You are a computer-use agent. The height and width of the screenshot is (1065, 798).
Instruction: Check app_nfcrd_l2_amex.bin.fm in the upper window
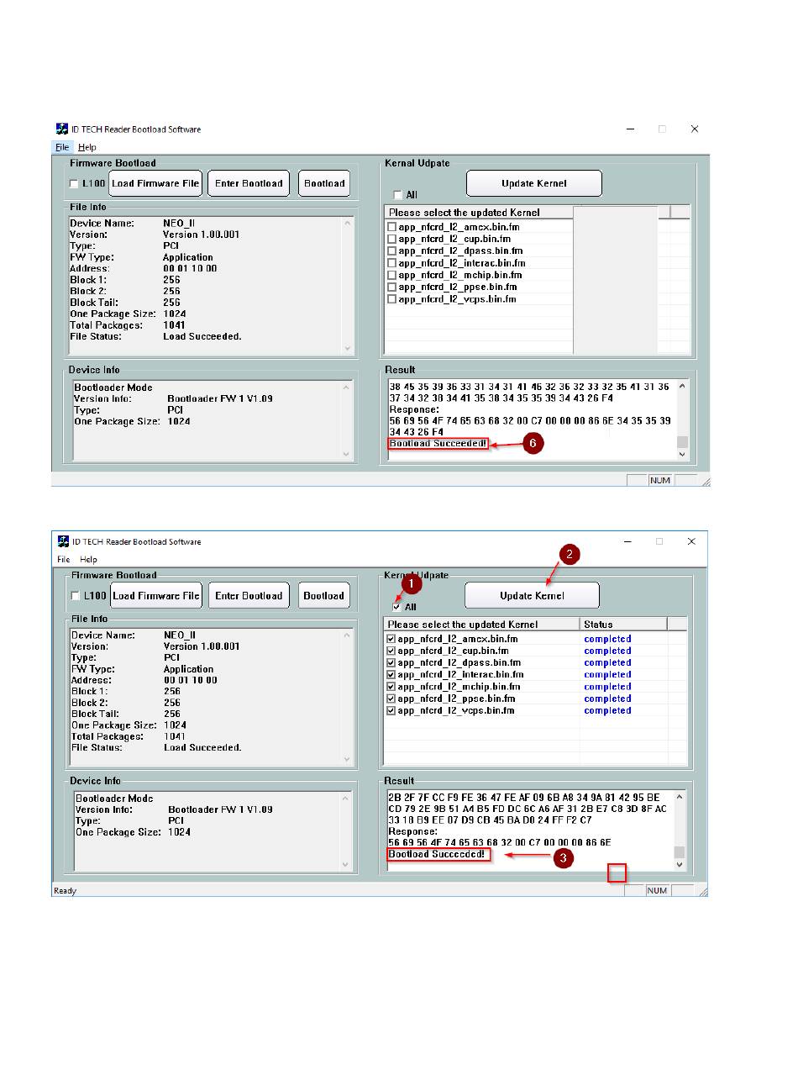click(x=391, y=227)
